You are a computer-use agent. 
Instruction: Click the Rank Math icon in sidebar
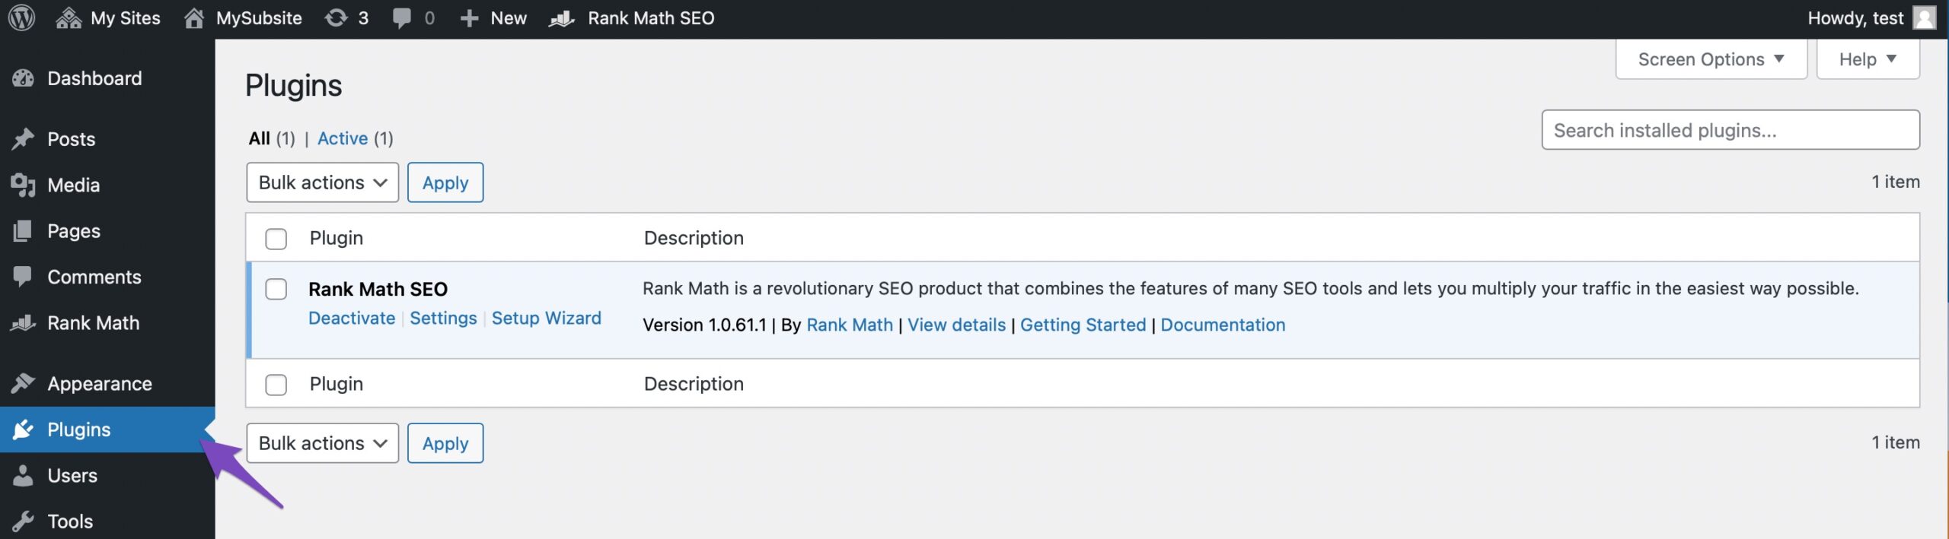point(23,323)
